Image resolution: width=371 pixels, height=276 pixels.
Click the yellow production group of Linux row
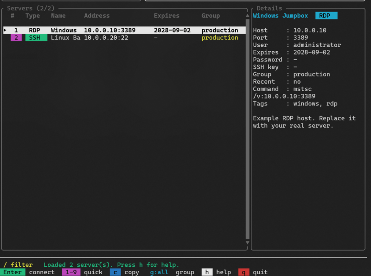click(x=220, y=38)
